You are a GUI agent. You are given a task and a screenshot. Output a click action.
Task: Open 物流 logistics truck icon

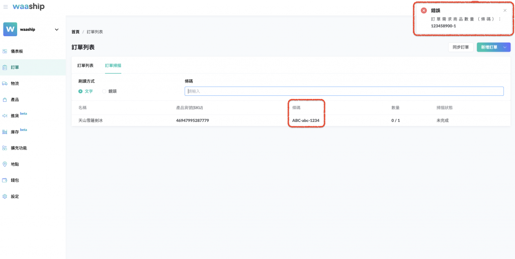tap(5, 83)
